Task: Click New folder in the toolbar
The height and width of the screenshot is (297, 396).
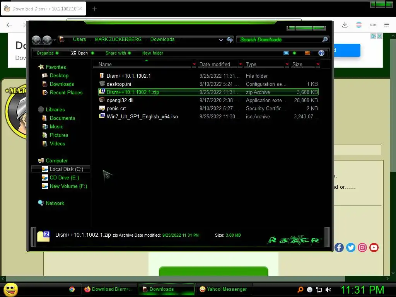Action: 152,53
